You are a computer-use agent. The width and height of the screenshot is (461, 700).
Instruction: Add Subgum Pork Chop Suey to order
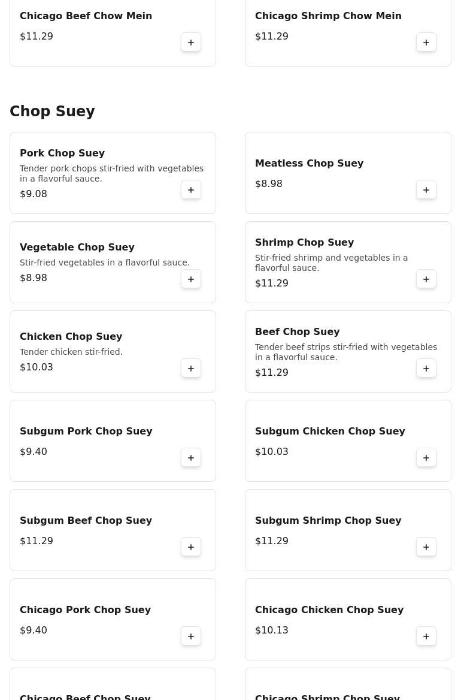191,458
